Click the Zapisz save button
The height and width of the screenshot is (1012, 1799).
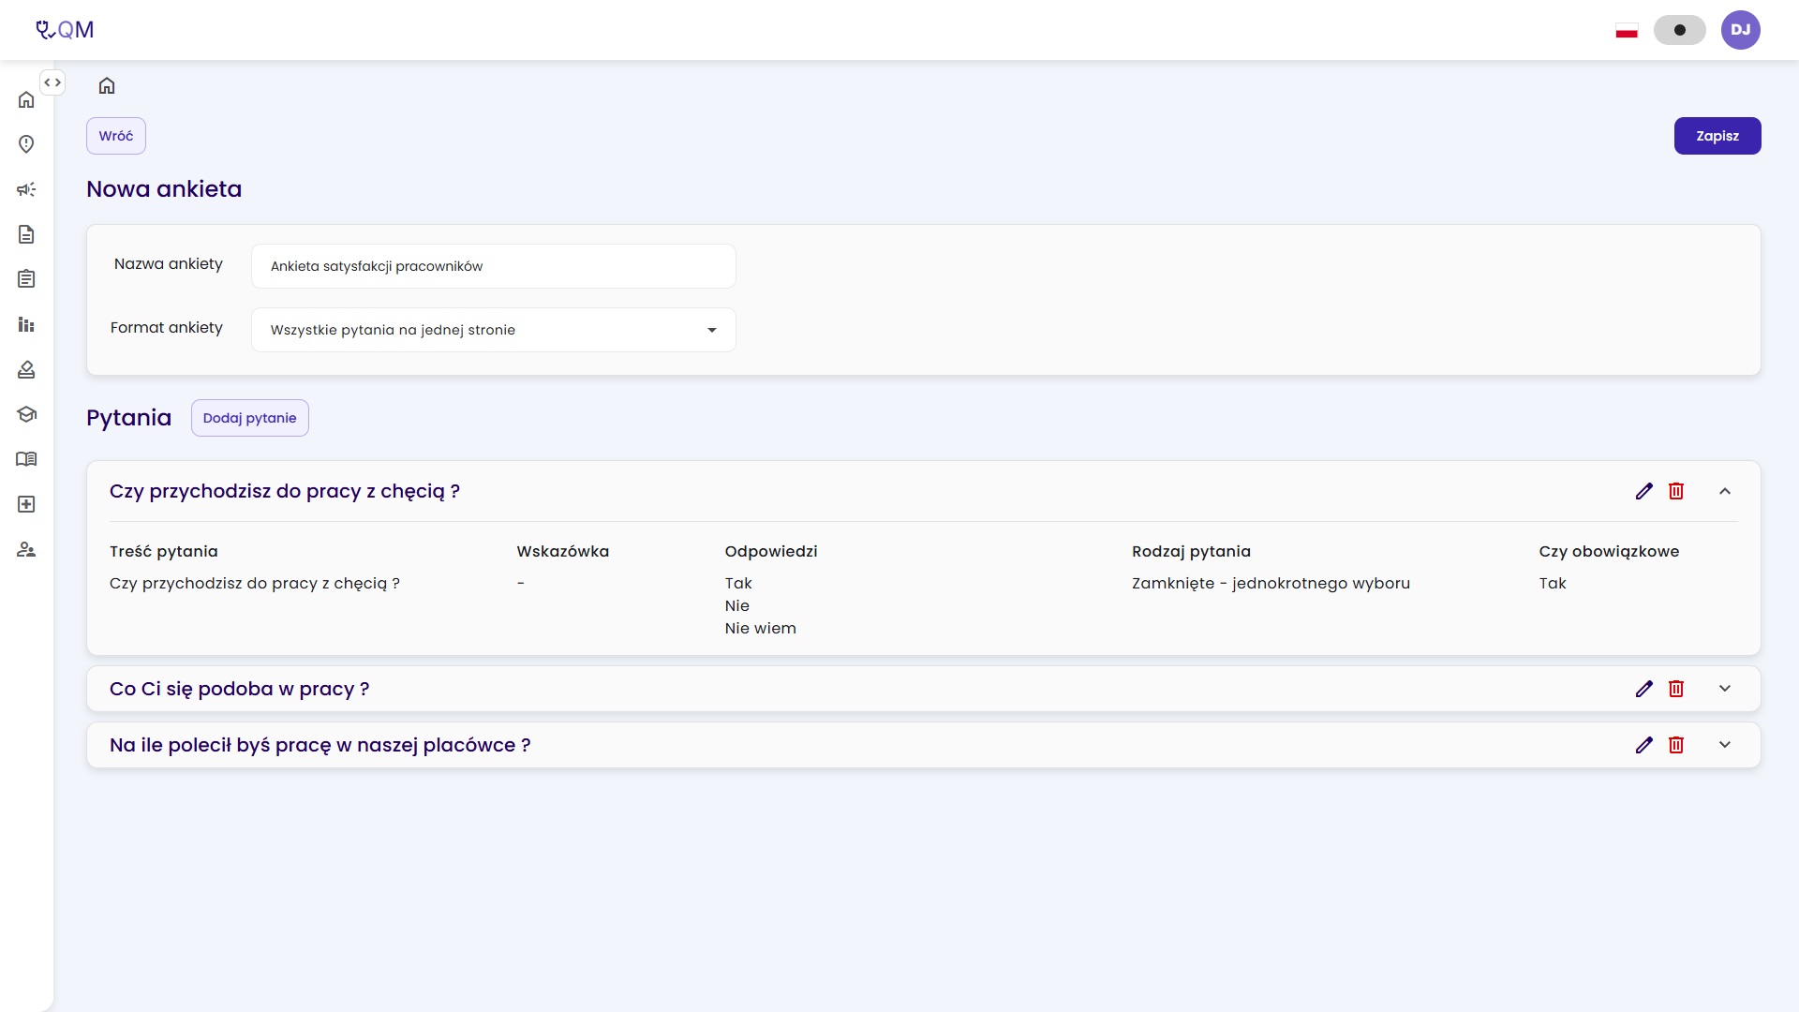point(1717,136)
